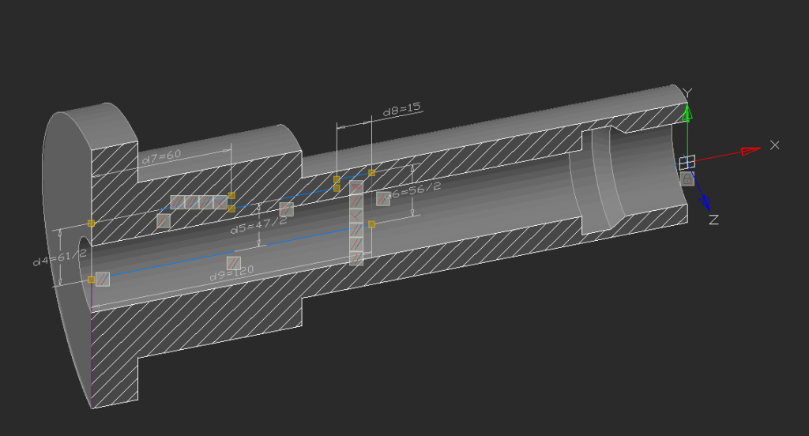Select yellow grip at top of d4 dimension

92,224
